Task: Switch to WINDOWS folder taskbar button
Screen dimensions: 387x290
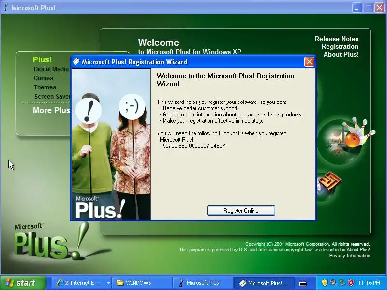Action: tap(142, 283)
